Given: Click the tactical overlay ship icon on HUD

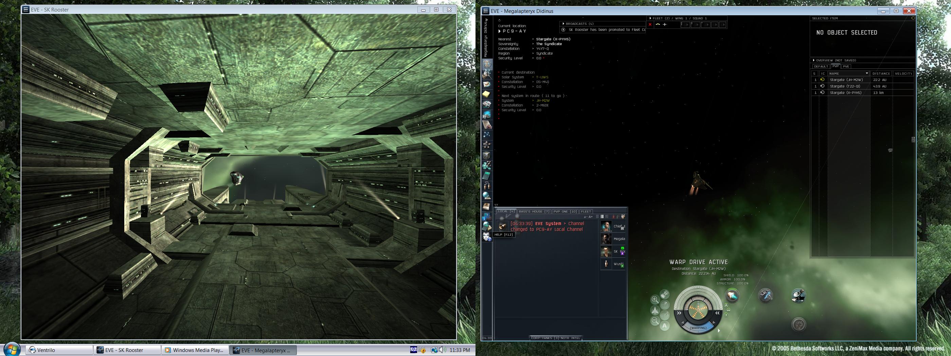Looking at the screenshot, I should coord(655,310).
